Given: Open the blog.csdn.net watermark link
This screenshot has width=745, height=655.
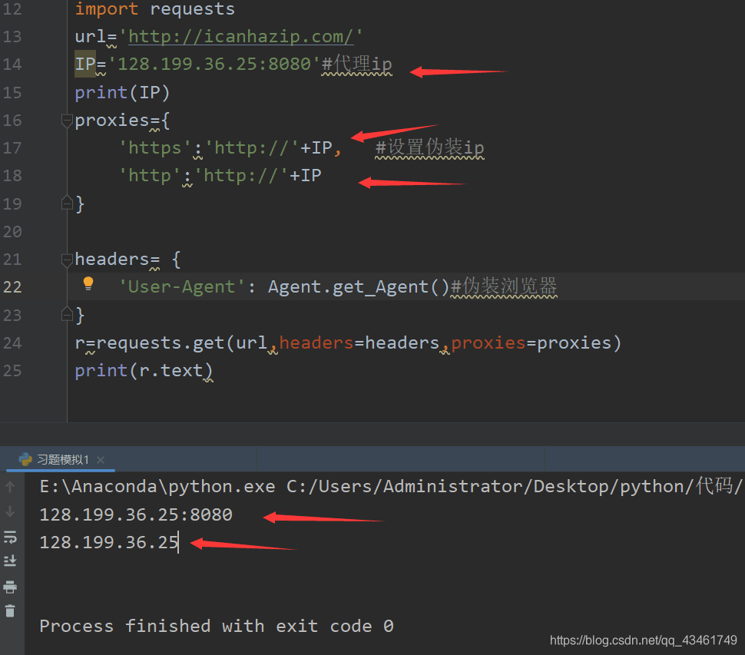Looking at the screenshot, I should pyautogui.click(x=643, y=640).
